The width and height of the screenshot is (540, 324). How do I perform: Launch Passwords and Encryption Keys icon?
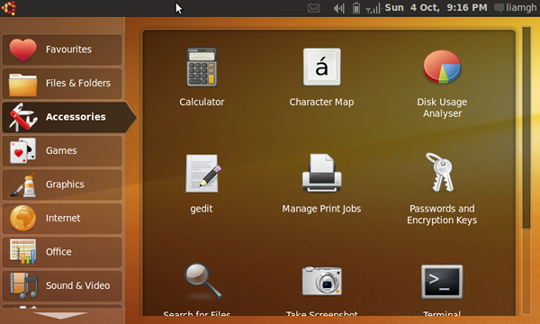[x=440, y=172]
